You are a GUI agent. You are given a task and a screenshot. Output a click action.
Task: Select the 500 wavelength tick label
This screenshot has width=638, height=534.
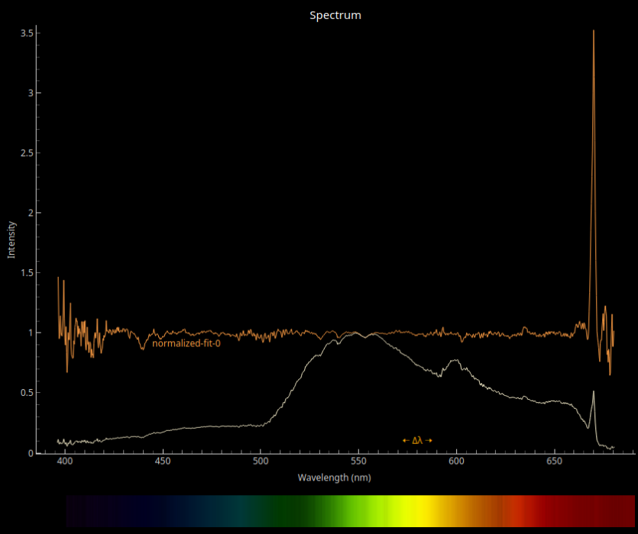[261, 462]
